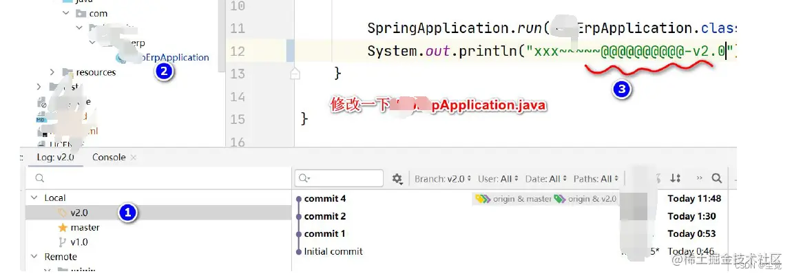Click the SpringApplication.run code line
Image resolution: width=792 pixels, height=276 pixels.
pyautogui.click(x=552, y=28)
